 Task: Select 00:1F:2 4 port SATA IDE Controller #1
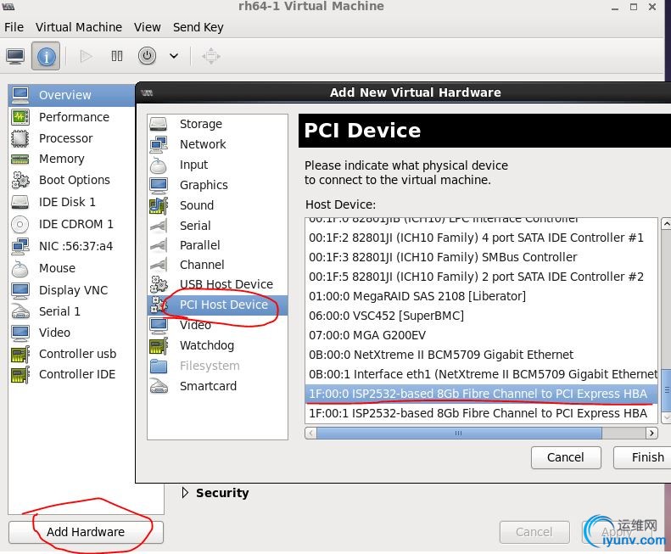coord(482,238)
